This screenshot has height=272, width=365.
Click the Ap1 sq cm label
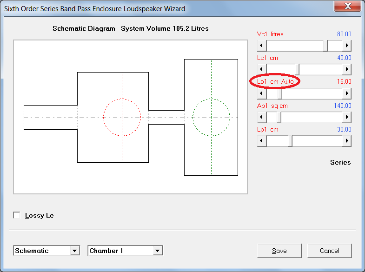(x=272, y=106)
